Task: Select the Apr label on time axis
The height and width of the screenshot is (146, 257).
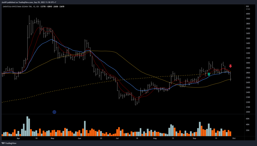Action: click(x=18, y=138)
